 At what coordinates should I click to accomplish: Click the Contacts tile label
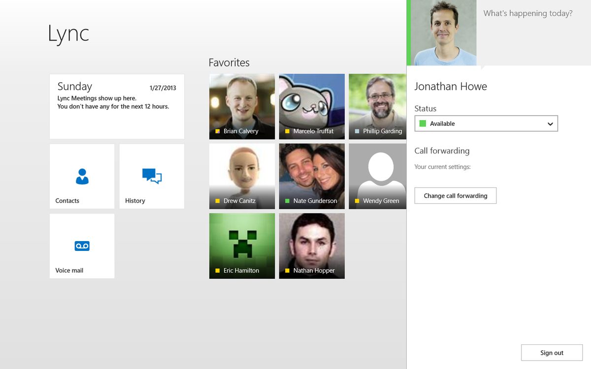[67, 201]
